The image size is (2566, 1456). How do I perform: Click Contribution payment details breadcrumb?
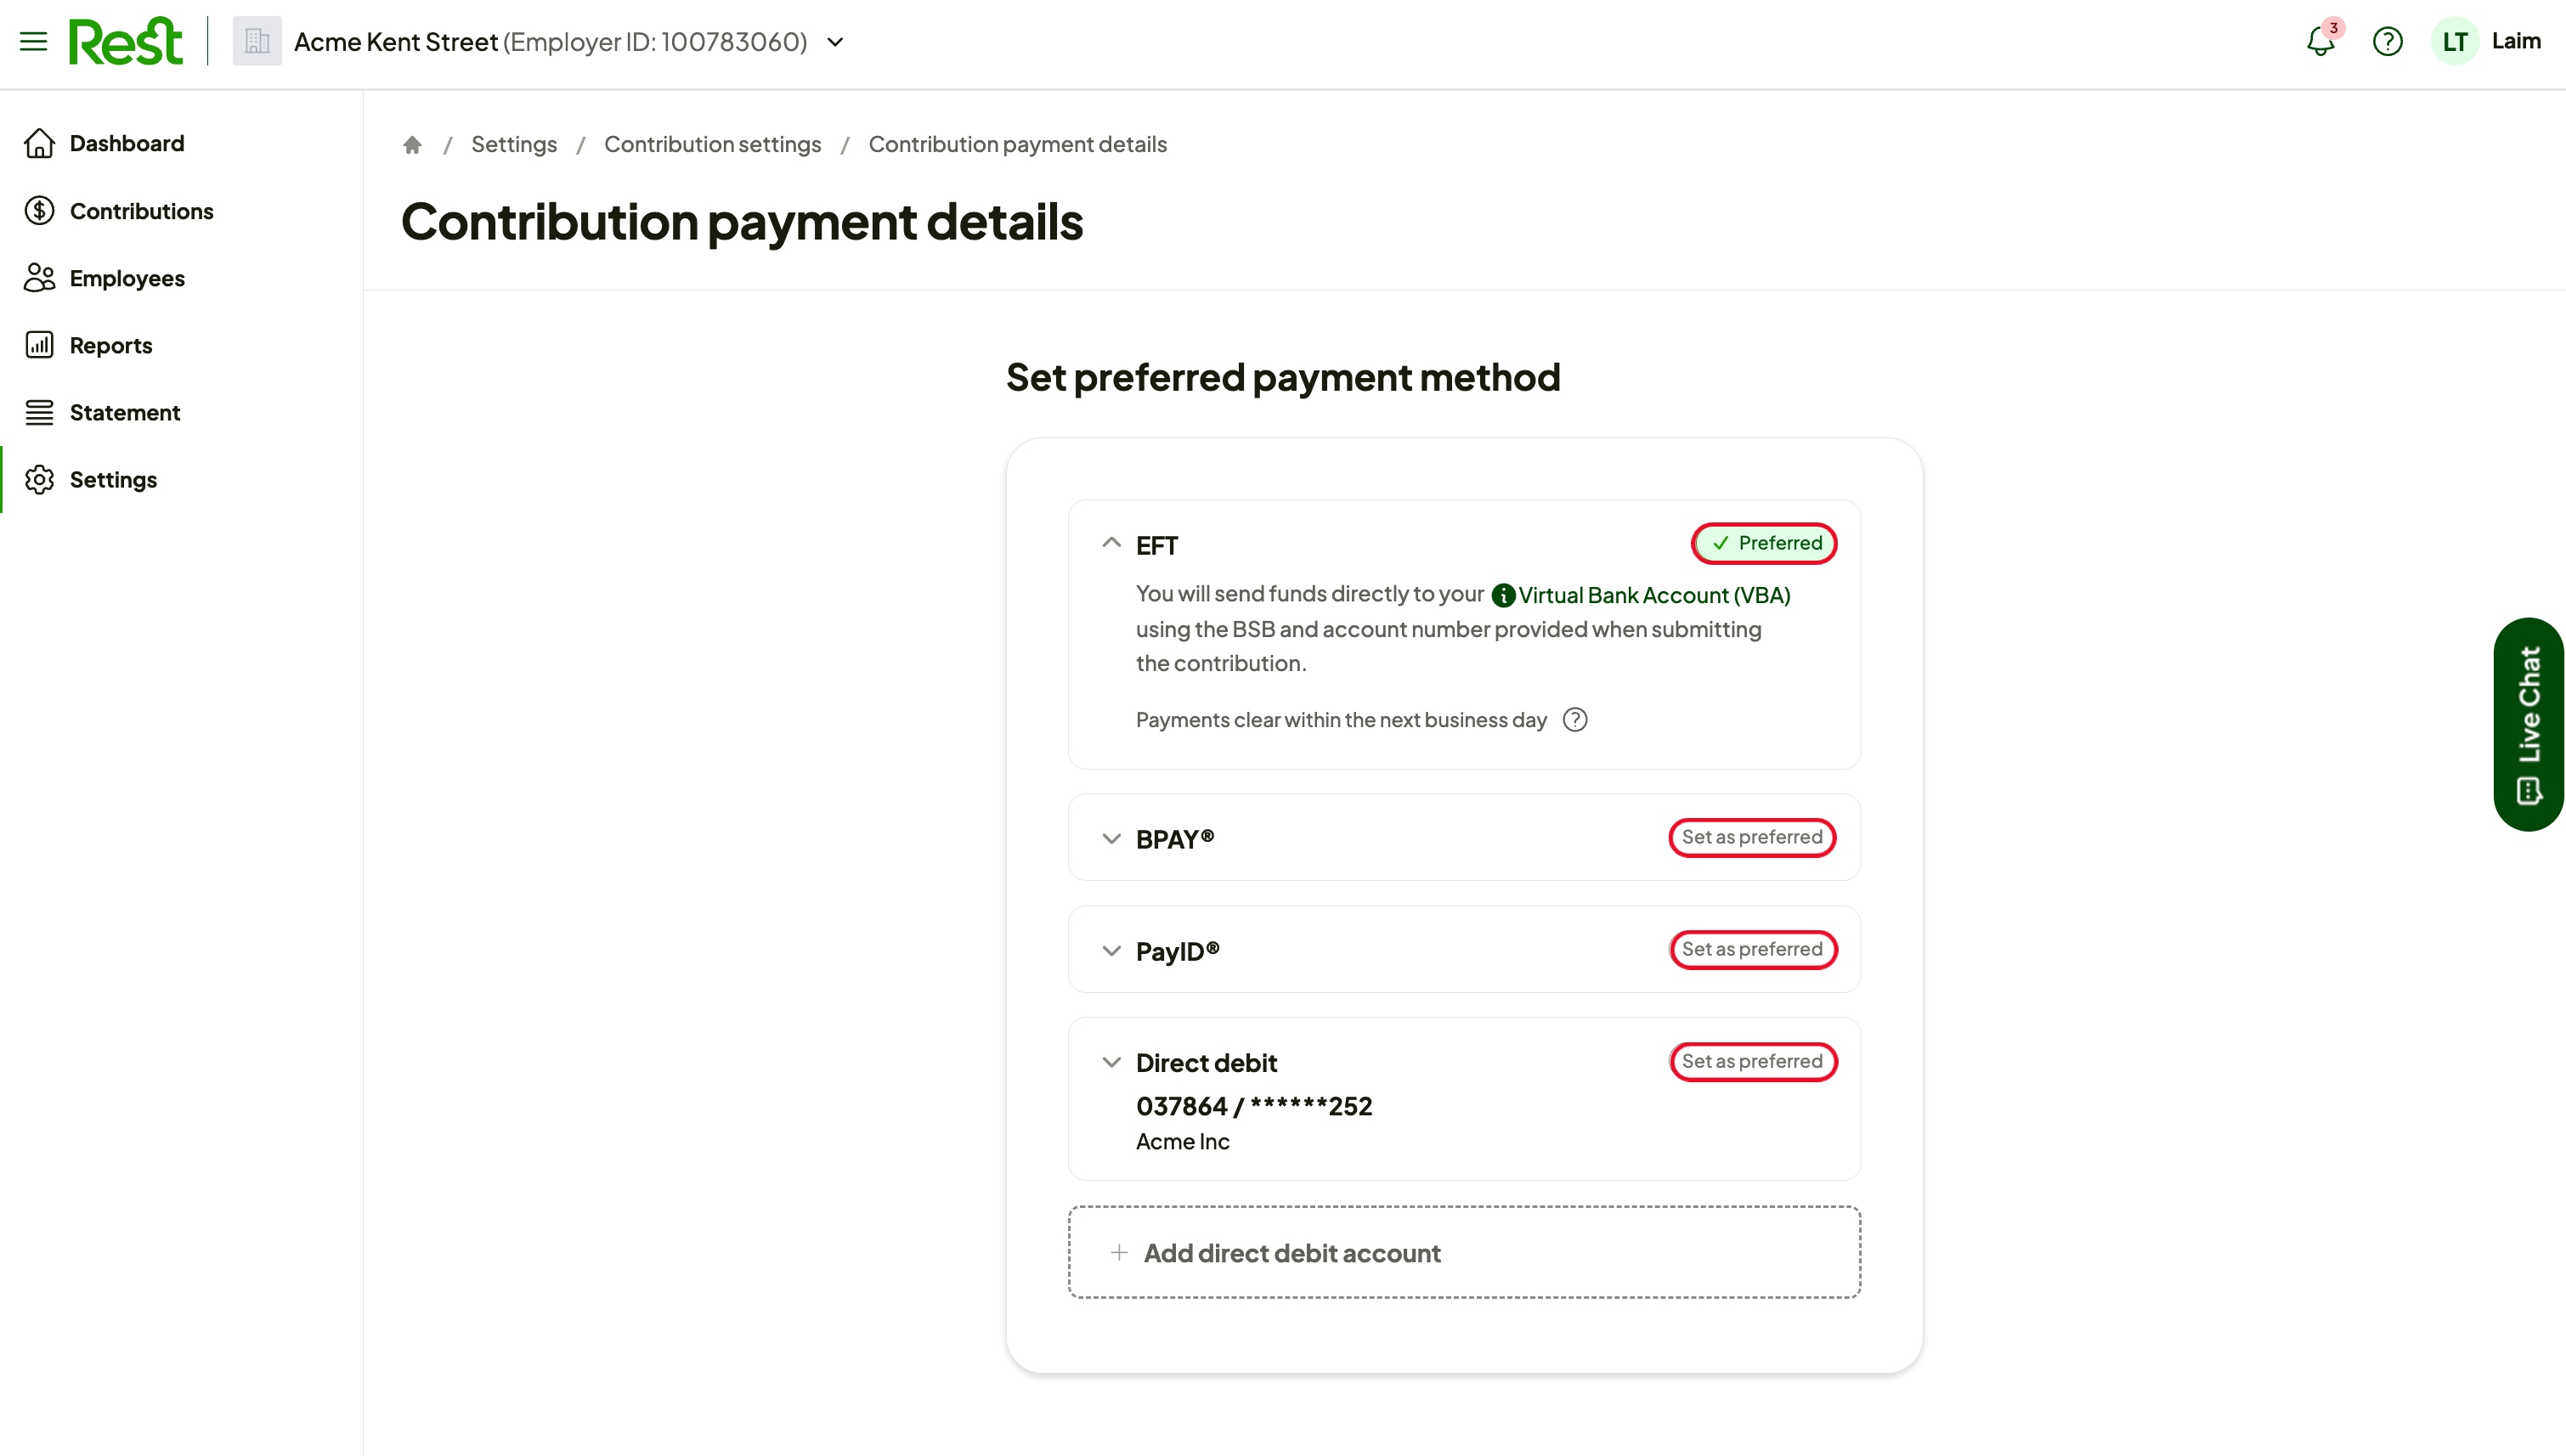[1018, 145]
